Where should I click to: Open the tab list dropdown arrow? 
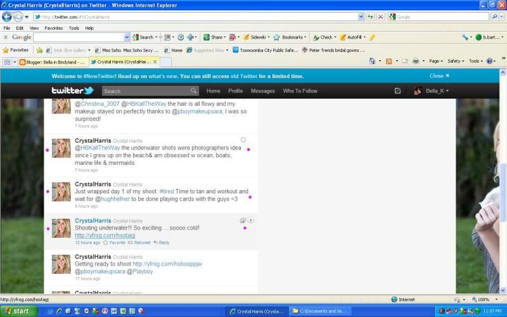pyautogui.click(x=15, y=61)
